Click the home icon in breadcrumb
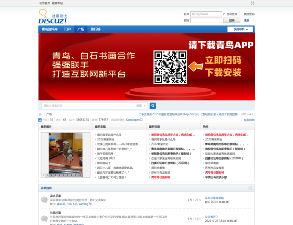 (x=40, y=114)
